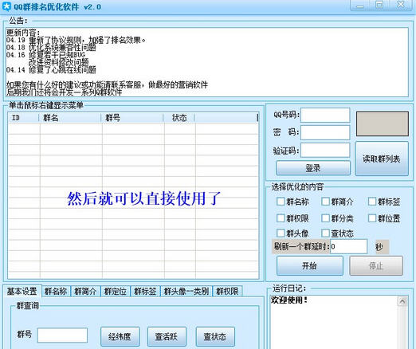
Task: Open the 群头像--类别 tab
Action: (x=186, y=292)
